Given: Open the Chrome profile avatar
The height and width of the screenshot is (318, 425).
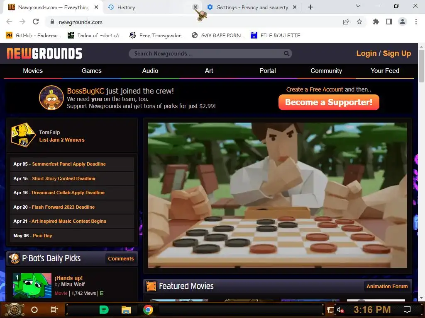Looking at the screenshot, I should click(x=403, y=22).
